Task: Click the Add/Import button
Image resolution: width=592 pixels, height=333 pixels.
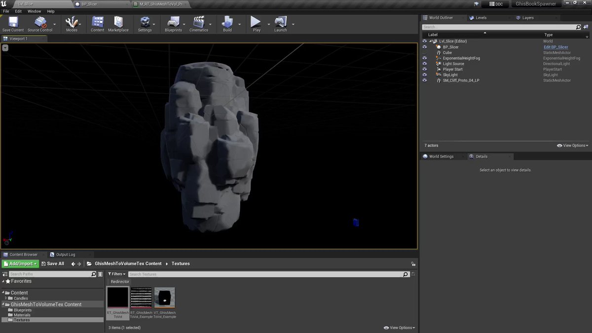Action: (x=20, y=264)
